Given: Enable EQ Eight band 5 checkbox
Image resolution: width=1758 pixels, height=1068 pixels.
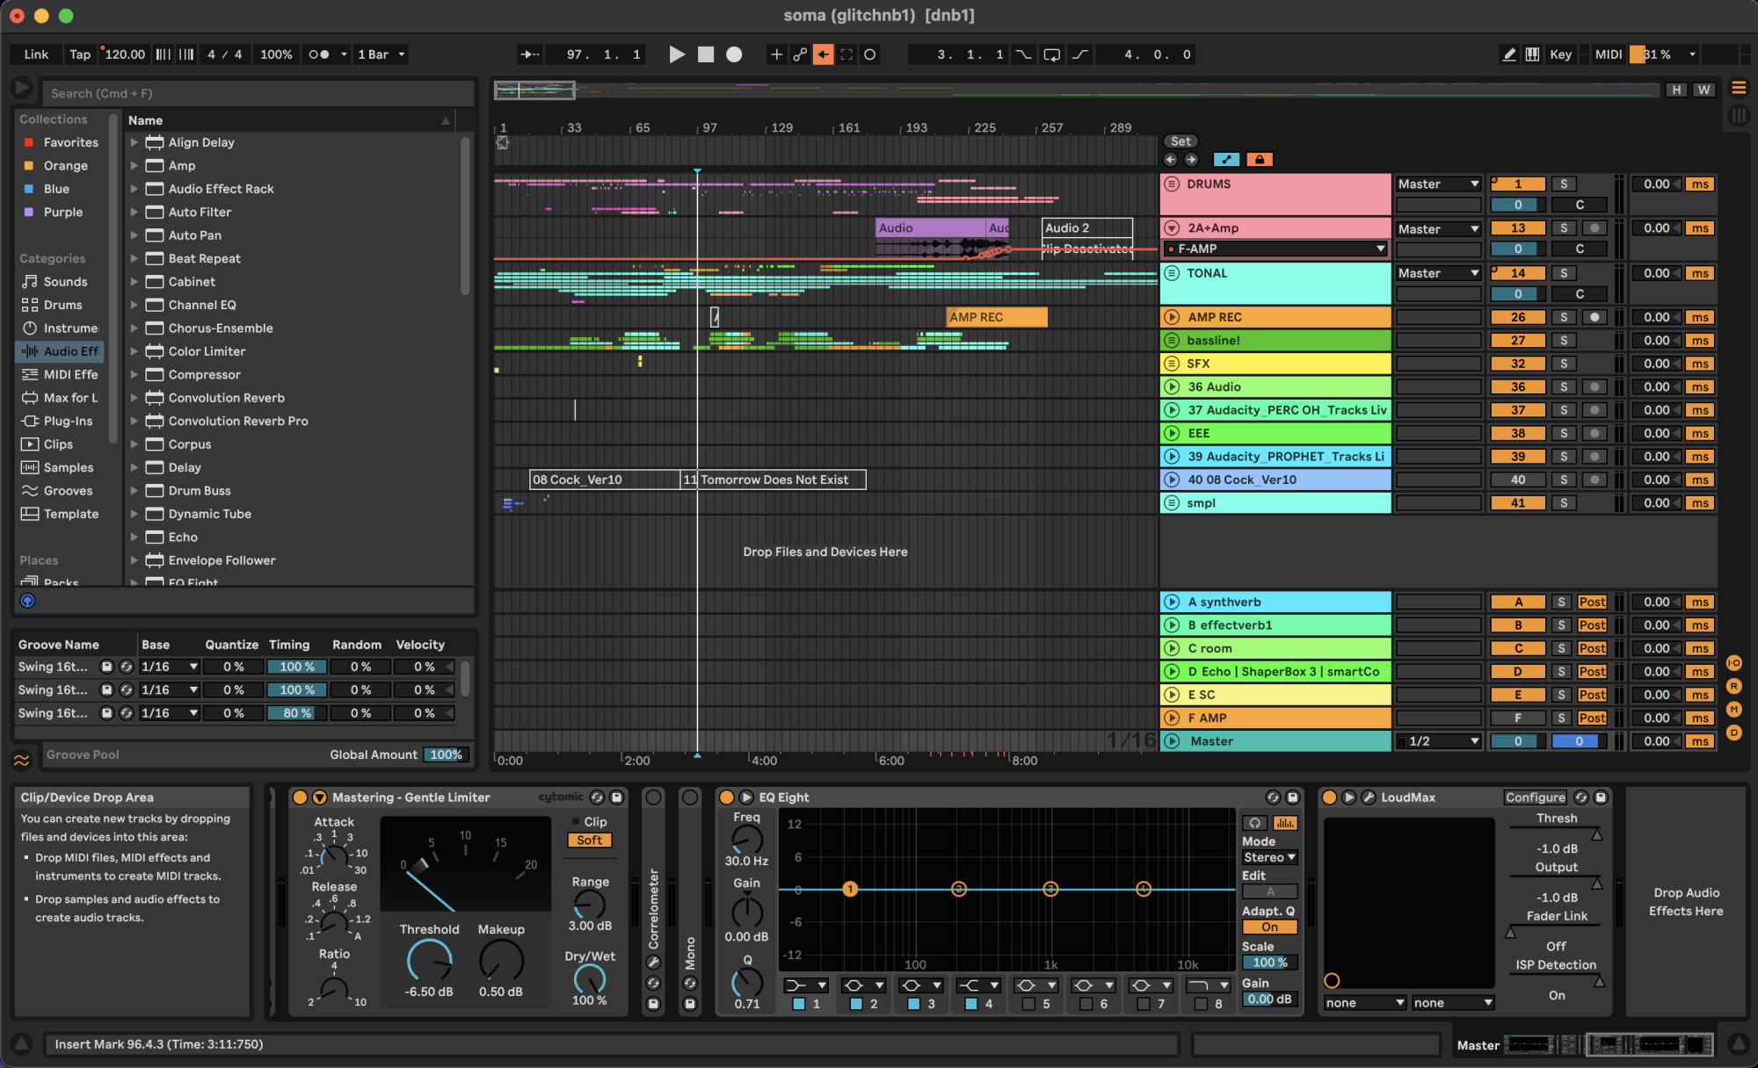Looking at the screenshot, I should tap(1028, 1004).
